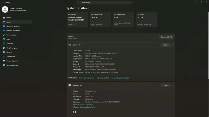This screenshot has height=117, width=209.
Task: Click the Windows Update arrows icon
Action: (x=4, y=65)
